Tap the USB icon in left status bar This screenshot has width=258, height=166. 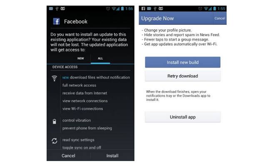click(x=57, y=9)
